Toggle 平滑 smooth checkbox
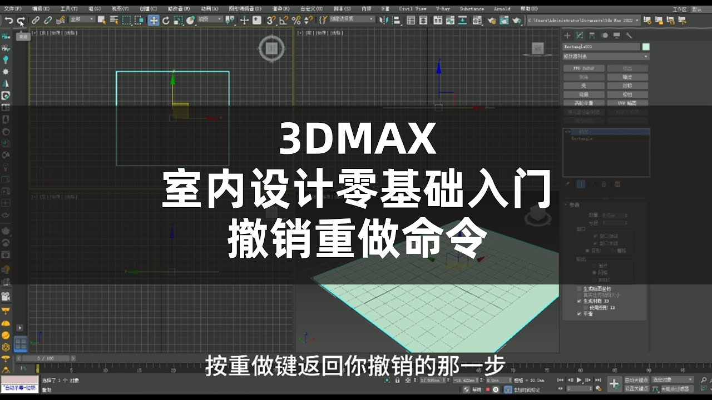This screenshot has width=712, height=400. [579, 313]
